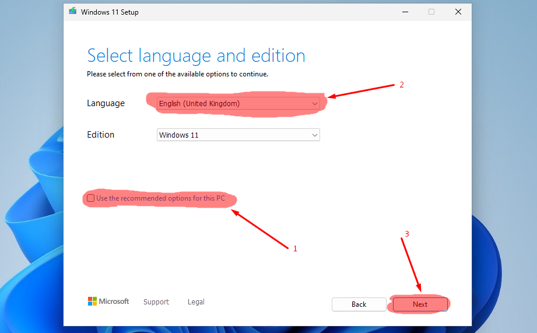
Task: Click the Windows 11 Setup title bar icon
Action: pos(73,11)
